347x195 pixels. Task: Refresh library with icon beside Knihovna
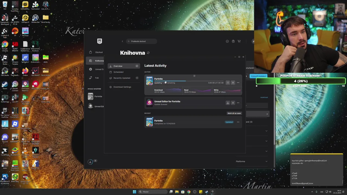pyautogui.click(x=148, y=53)
